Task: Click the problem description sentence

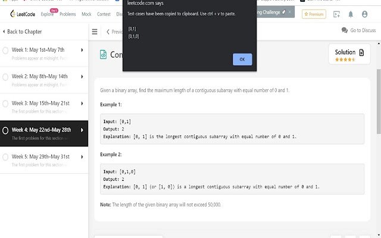Action: (195, 90)
